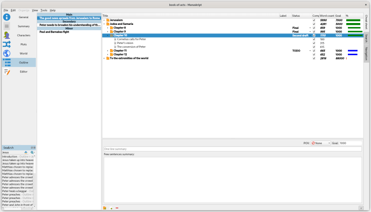Open the Help menu
The image size is (371, 212).
(x=53, y=10)
